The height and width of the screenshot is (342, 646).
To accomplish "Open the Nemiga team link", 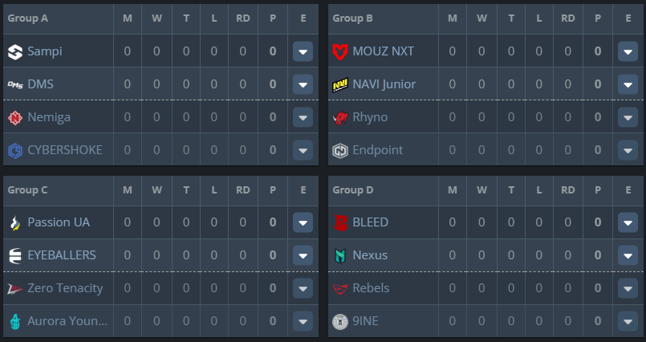I will [x=49, y=117].
